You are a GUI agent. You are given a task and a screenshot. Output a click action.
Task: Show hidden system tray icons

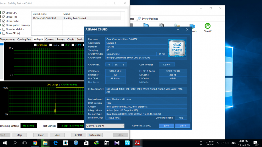pos(217,143)
